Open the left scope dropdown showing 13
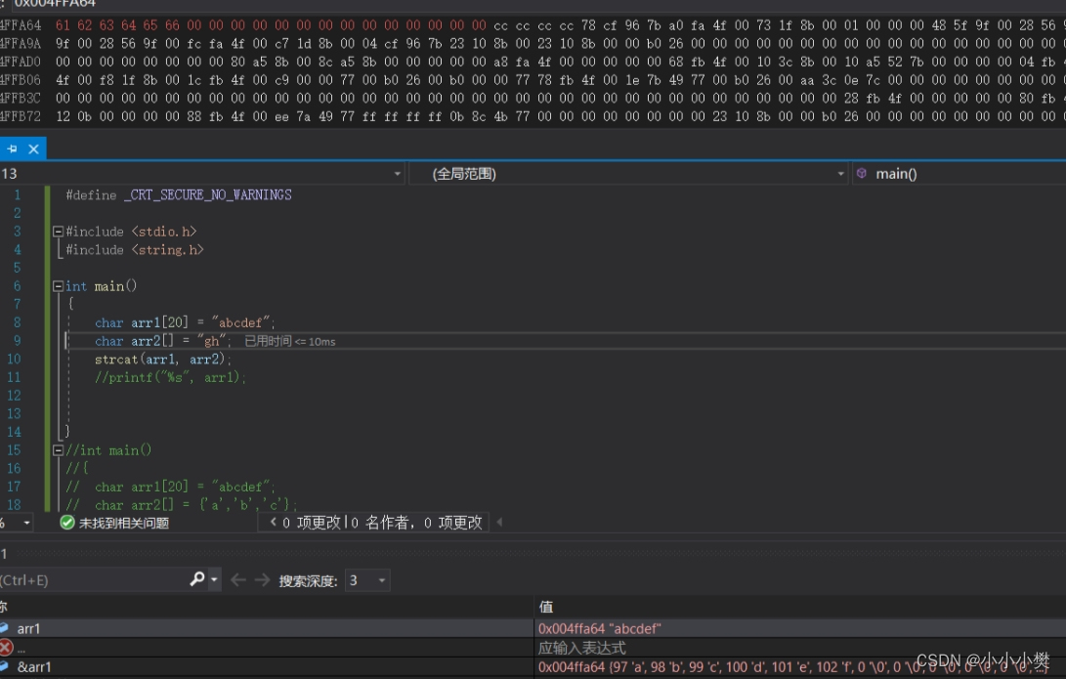Viewport: 1066px width, 679px height. [x=202, y=174]
